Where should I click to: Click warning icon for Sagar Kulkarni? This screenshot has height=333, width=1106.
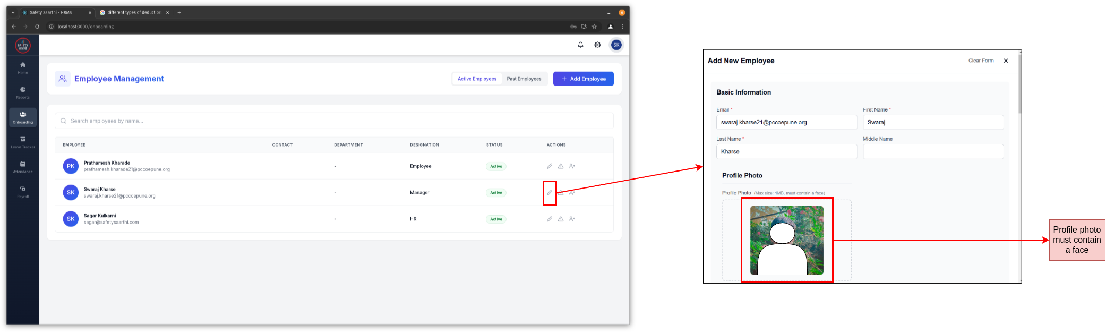561,219
